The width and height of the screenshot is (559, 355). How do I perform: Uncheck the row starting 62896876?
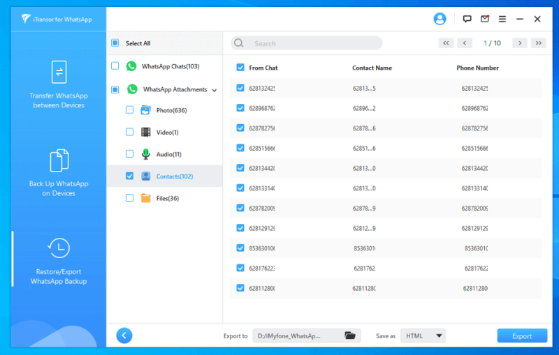click(x=240, y=108)
